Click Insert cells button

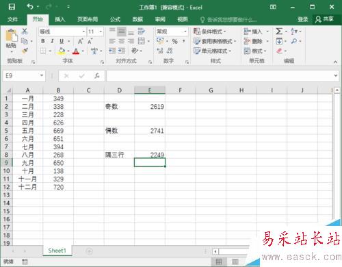point(253,31)
